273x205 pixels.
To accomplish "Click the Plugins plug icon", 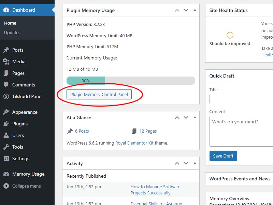I will pos(6,124).
